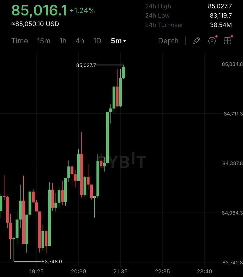Select the 15m timeframe tab
Viewport: 243px width, 277px height.
coord(43,41)
